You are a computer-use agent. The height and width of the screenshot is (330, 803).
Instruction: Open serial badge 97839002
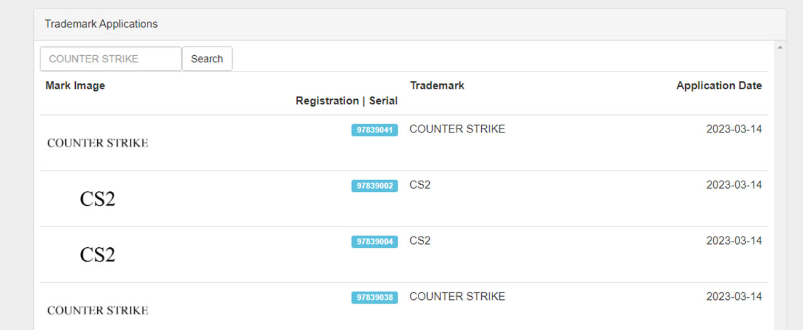click(375, 186)
